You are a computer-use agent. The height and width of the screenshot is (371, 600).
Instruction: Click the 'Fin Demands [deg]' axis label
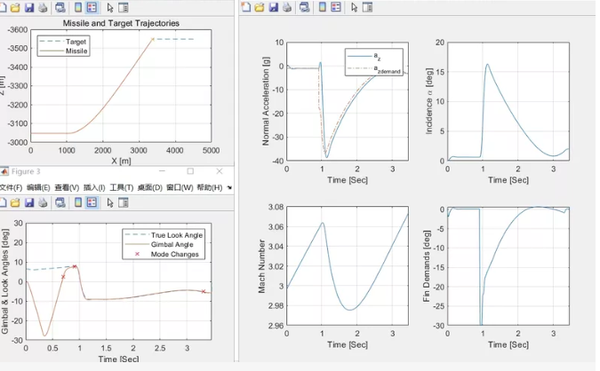point(427,266)
